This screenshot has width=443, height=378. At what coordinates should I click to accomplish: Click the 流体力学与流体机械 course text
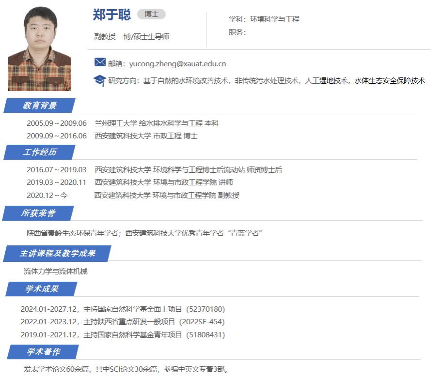[x=56, y=272]
